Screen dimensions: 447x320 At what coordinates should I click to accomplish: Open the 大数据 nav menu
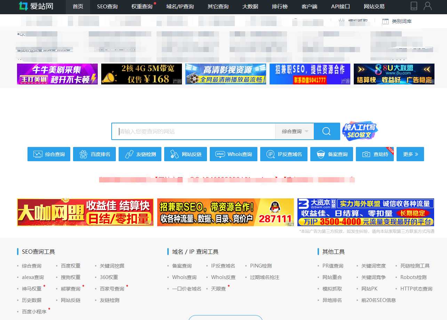tap(250, 7)
